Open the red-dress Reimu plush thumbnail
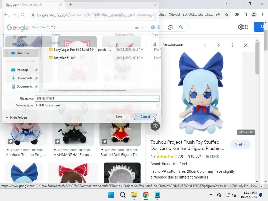 coord(120,134)
